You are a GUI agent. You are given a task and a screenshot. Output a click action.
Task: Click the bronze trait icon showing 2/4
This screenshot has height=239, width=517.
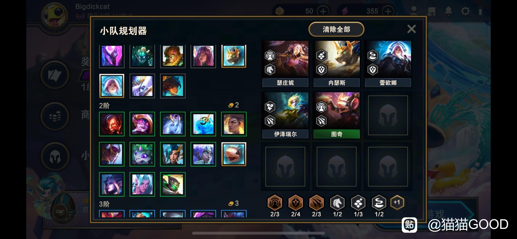click(x=296, y=203)
